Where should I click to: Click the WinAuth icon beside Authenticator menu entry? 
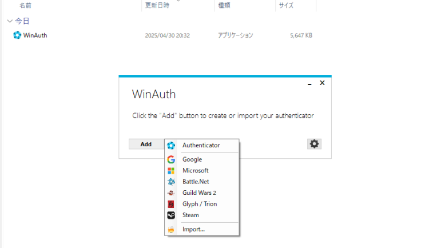[171, 146]
